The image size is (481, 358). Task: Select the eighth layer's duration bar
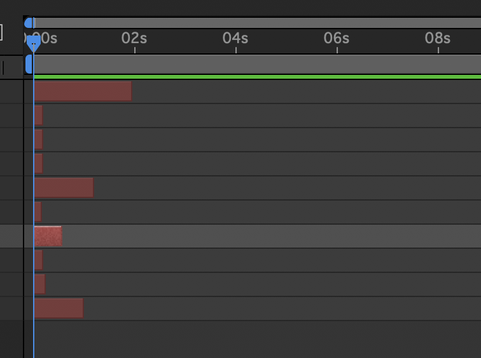pyautogui.click(x=38, y=260)
